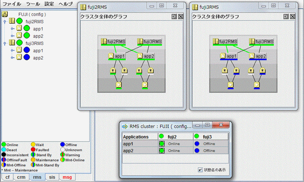The width and height of the screenshot is (304, 182).
Task: Collapse the fuji3RMS tree node
Action: click(5, 43)
